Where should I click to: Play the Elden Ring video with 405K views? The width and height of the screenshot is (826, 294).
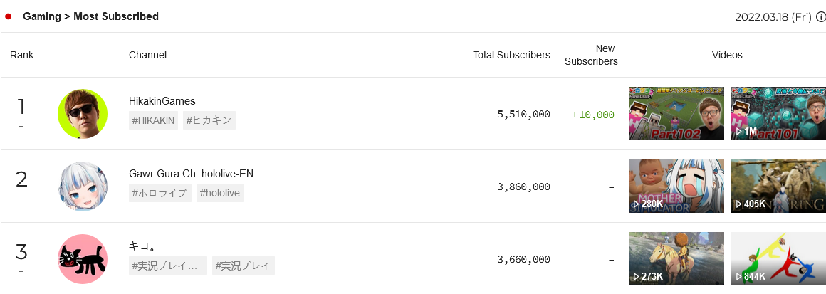pyautogui.click(x=778, y=187)
